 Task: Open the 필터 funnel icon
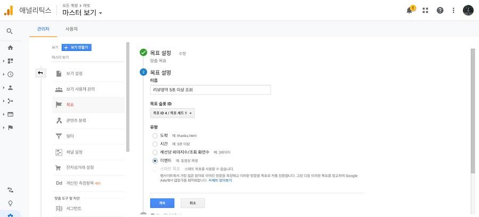pos(59,136)
